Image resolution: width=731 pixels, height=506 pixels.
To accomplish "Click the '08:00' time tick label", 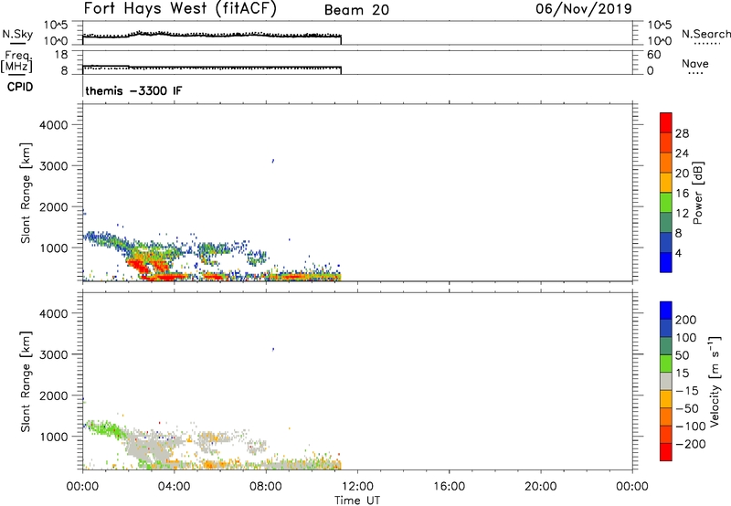I will pos(266,487).
